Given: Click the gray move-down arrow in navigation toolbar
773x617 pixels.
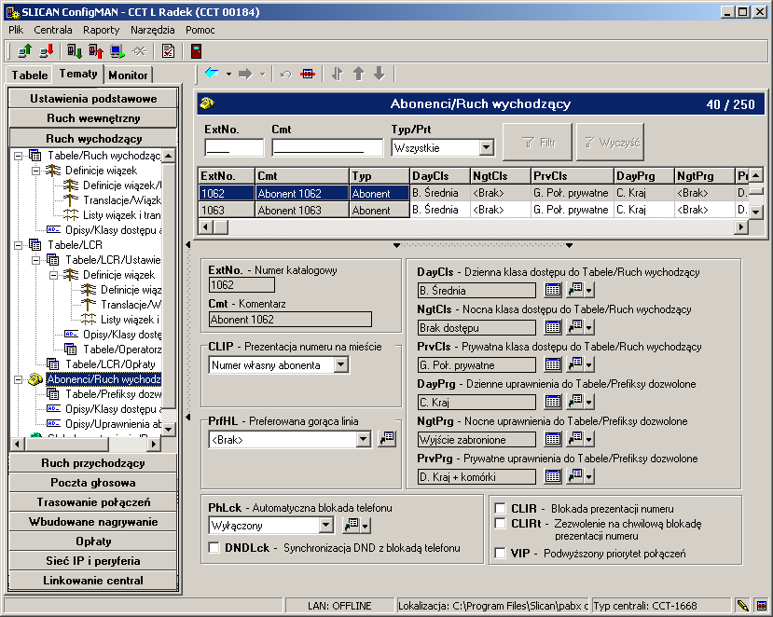Looking at the screenshot, I should [380, 74].
